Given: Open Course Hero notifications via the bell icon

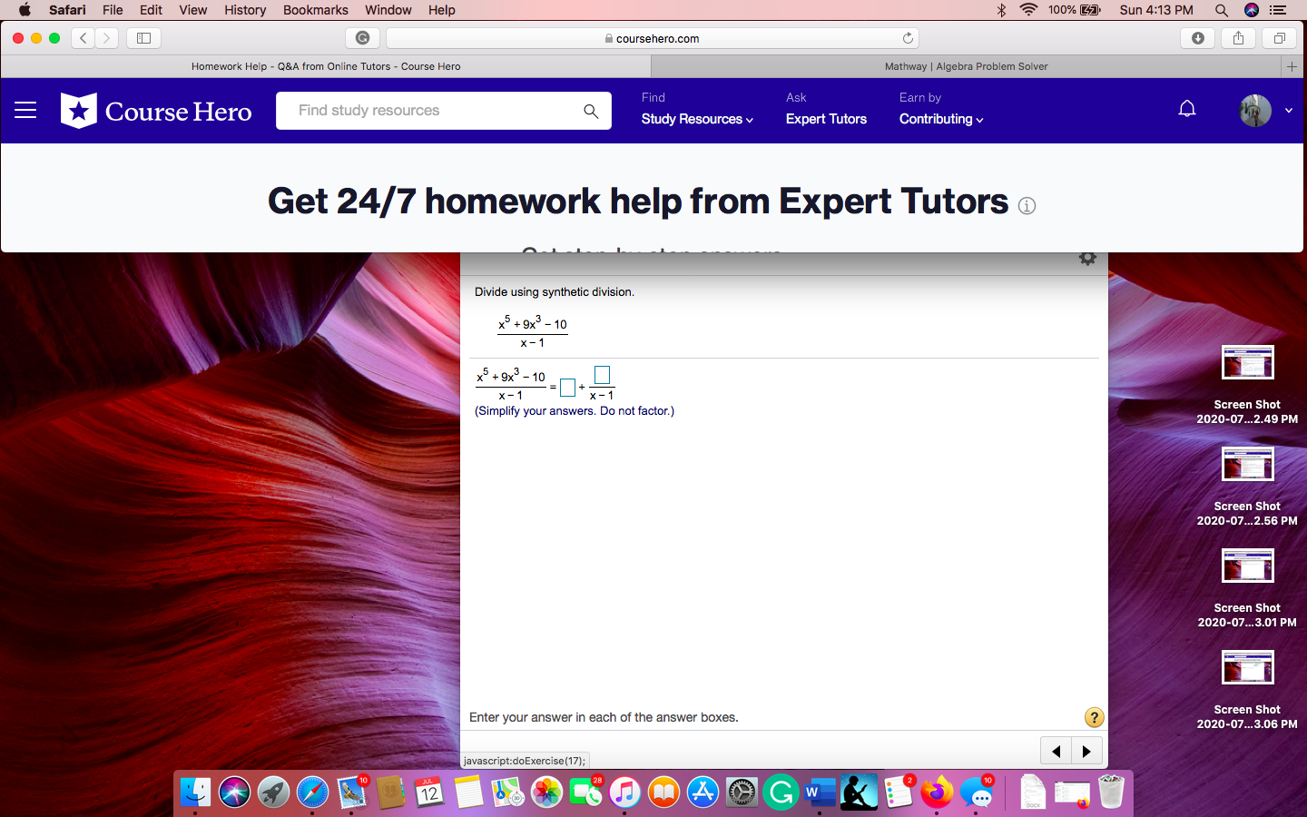Looking at the screenshot, I should pos(1187,108).
